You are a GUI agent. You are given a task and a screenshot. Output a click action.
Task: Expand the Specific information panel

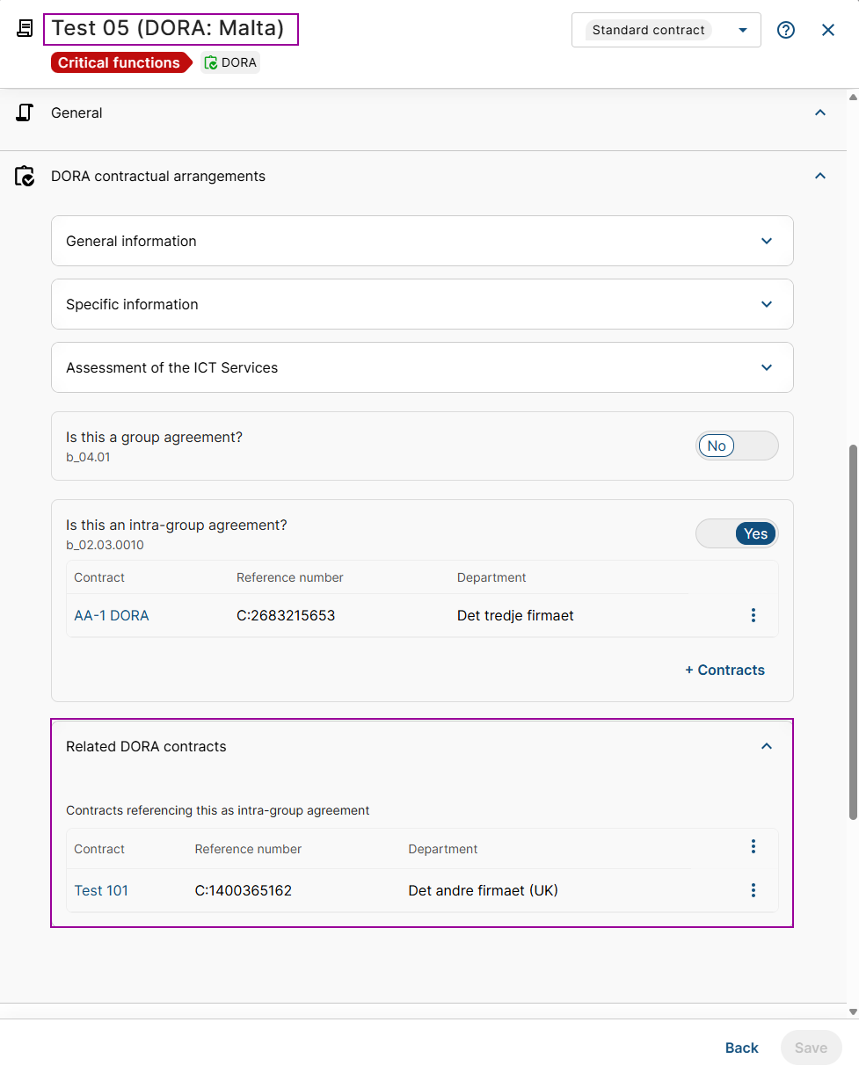pyautogui.click(x=767, y=304)
